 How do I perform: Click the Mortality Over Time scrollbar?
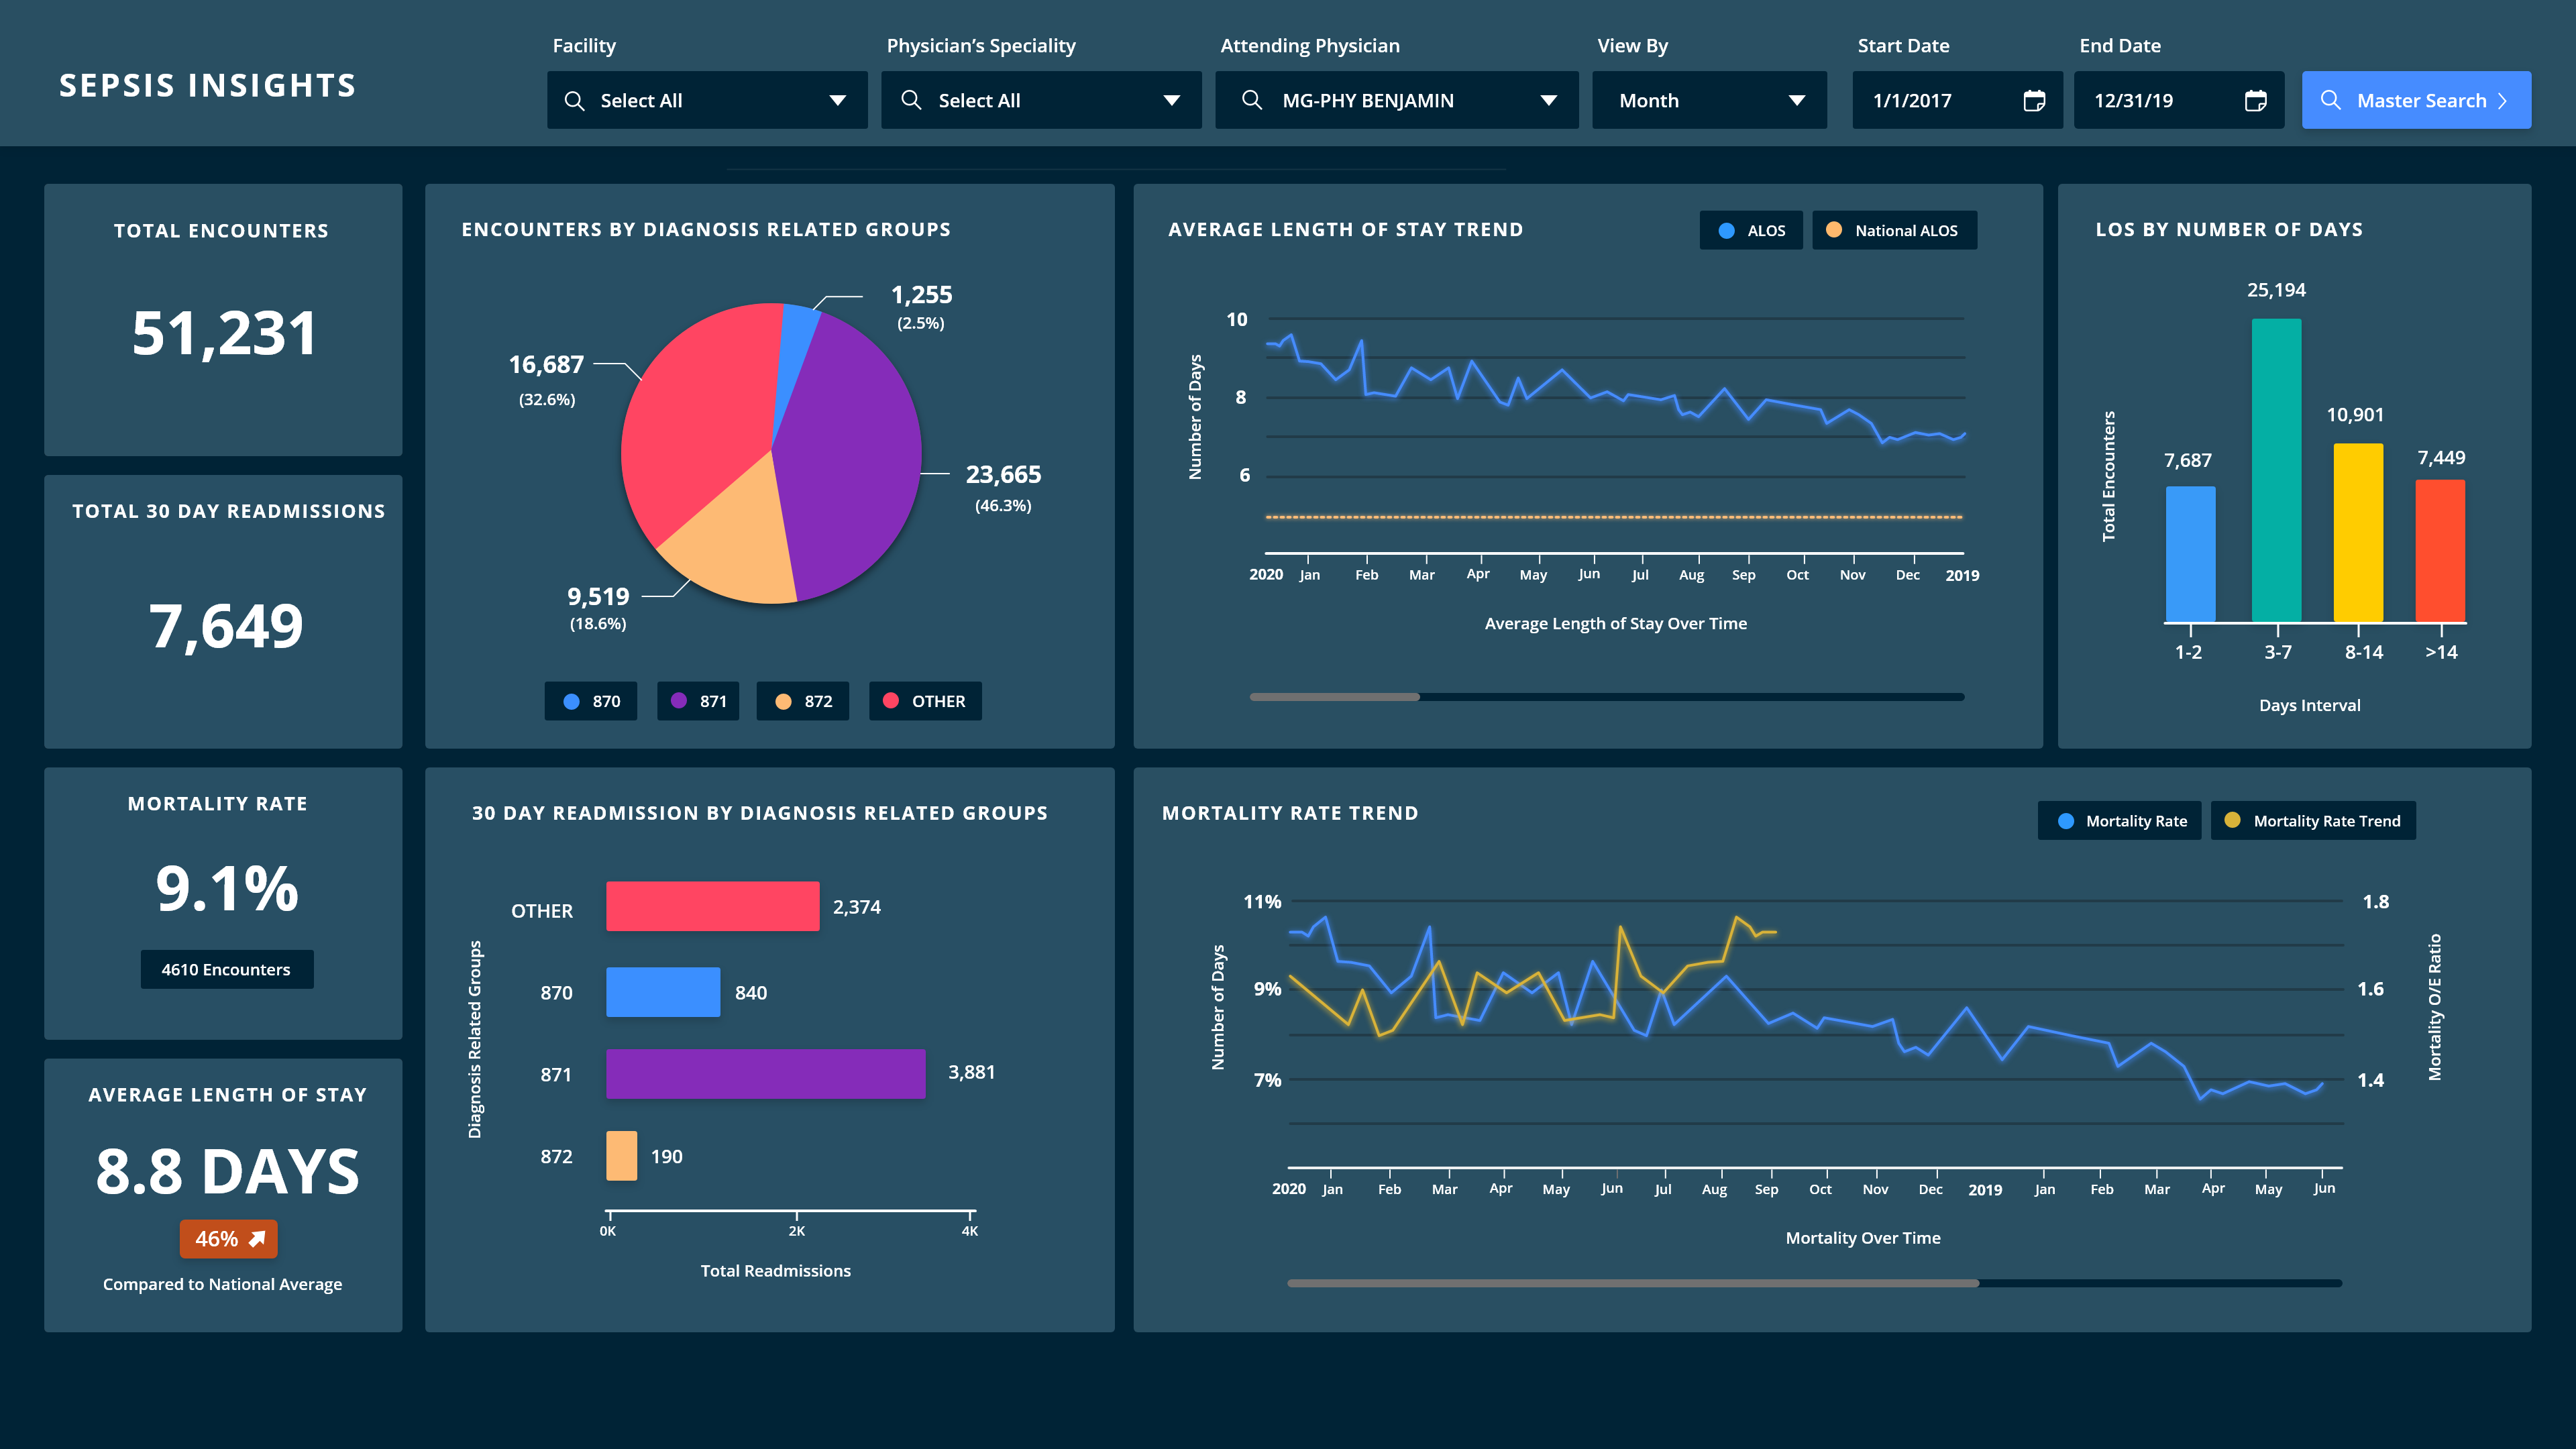(x=1632, y=1283)
